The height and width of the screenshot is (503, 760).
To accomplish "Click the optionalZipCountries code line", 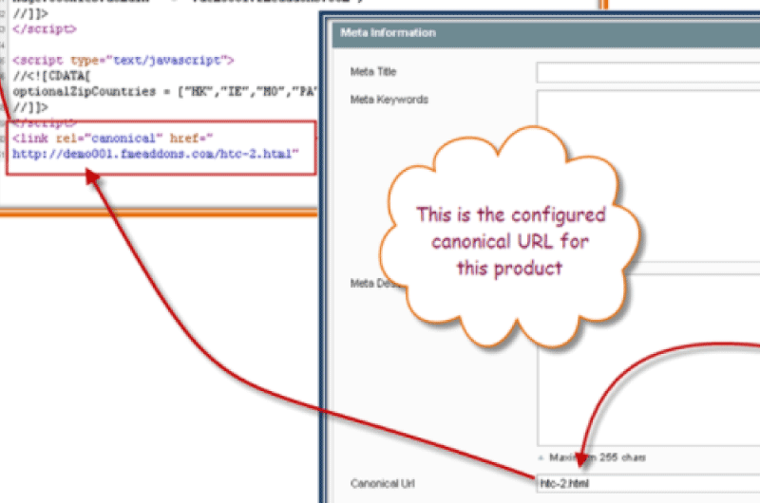I will (164, 91).
